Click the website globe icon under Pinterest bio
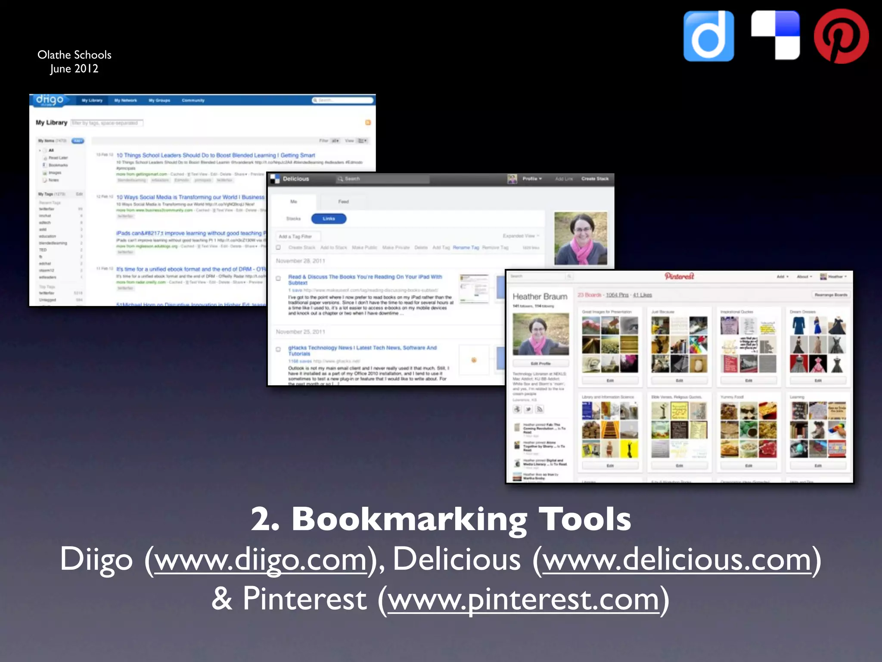Image resolution: width=882 pixels, height=662 pixels. (517, 409)
